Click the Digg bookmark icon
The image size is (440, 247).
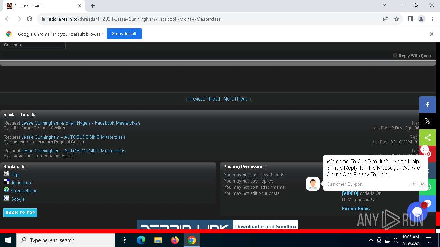click(7, 174)
